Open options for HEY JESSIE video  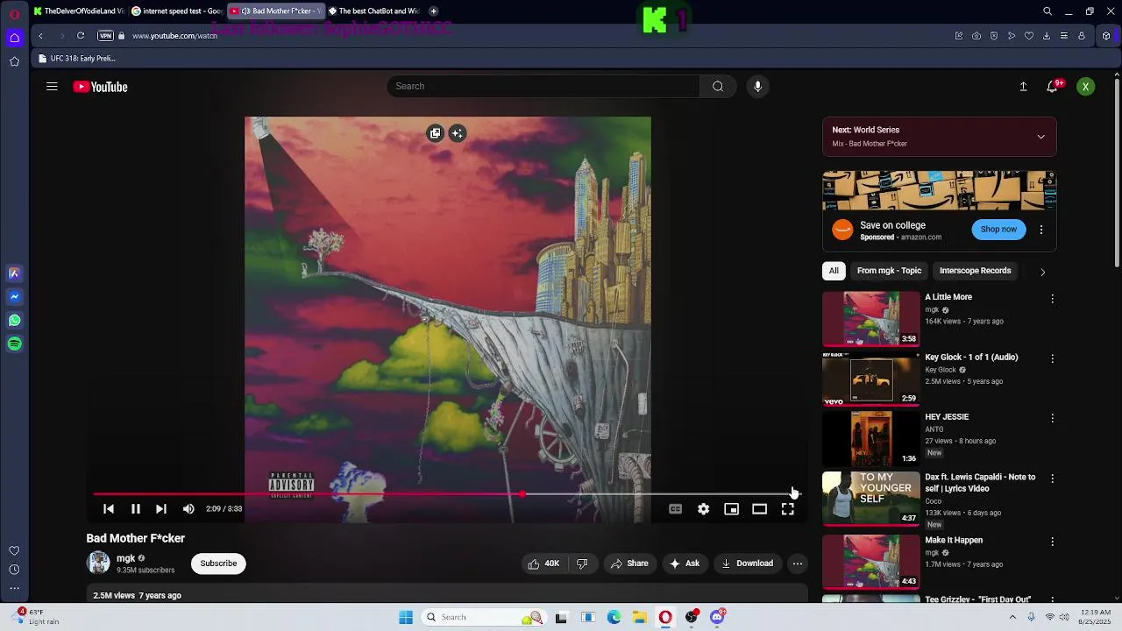tap(1053, 419)
